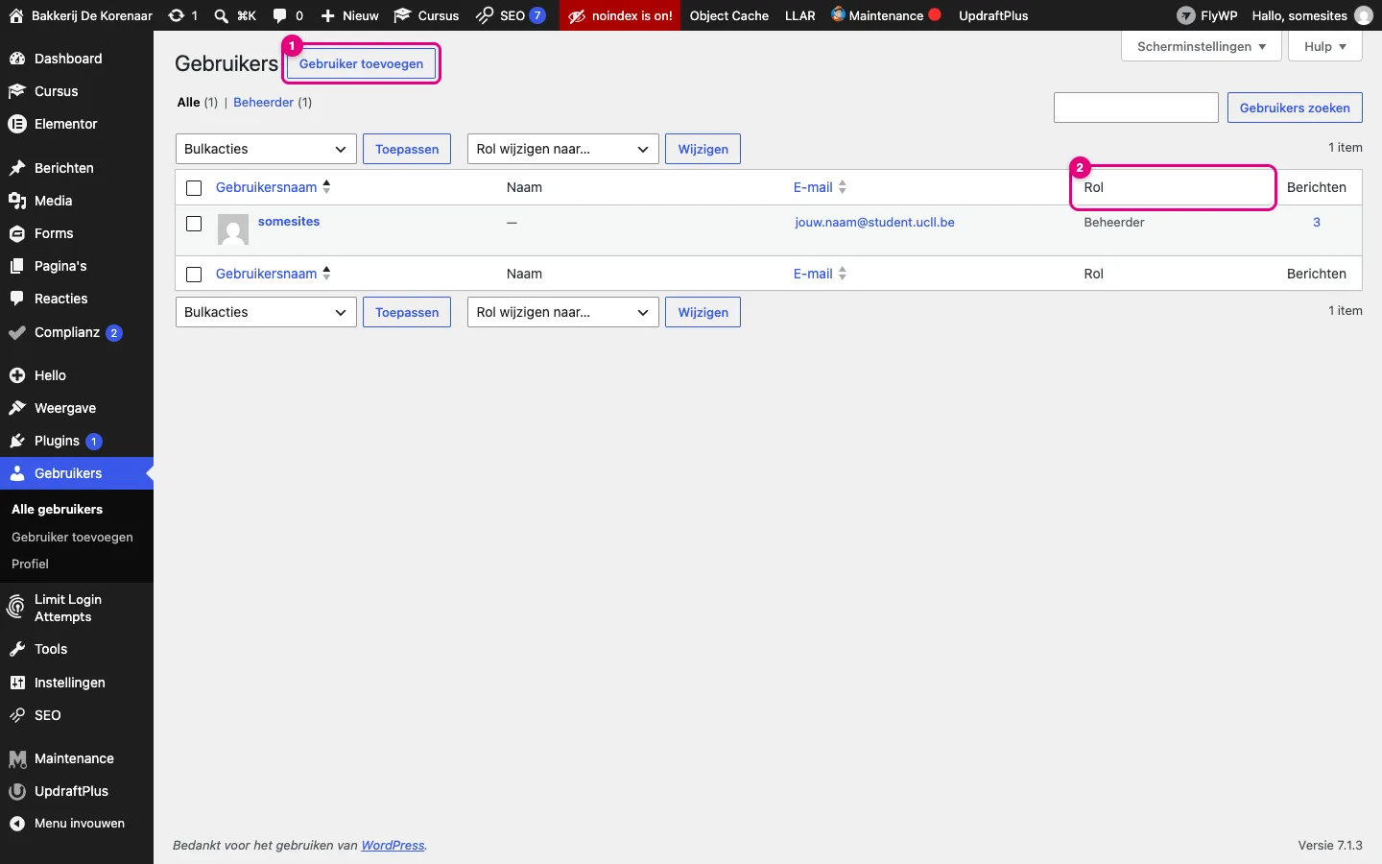Click updates icon in admin bar

coord(177,15)
